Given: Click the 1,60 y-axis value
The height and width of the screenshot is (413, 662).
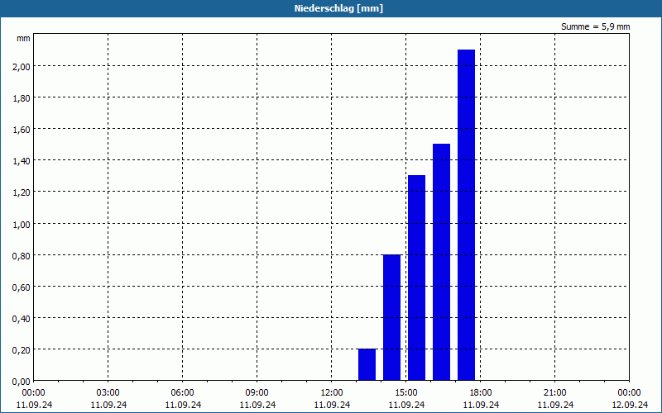Looking at the screenshot, I should [x=22, y=130].
